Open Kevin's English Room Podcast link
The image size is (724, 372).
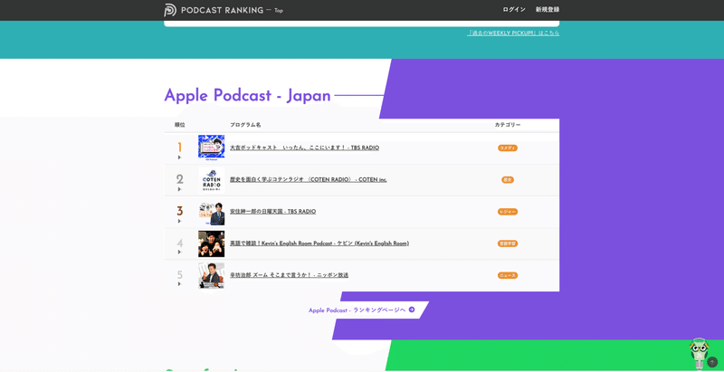(319, 243)
